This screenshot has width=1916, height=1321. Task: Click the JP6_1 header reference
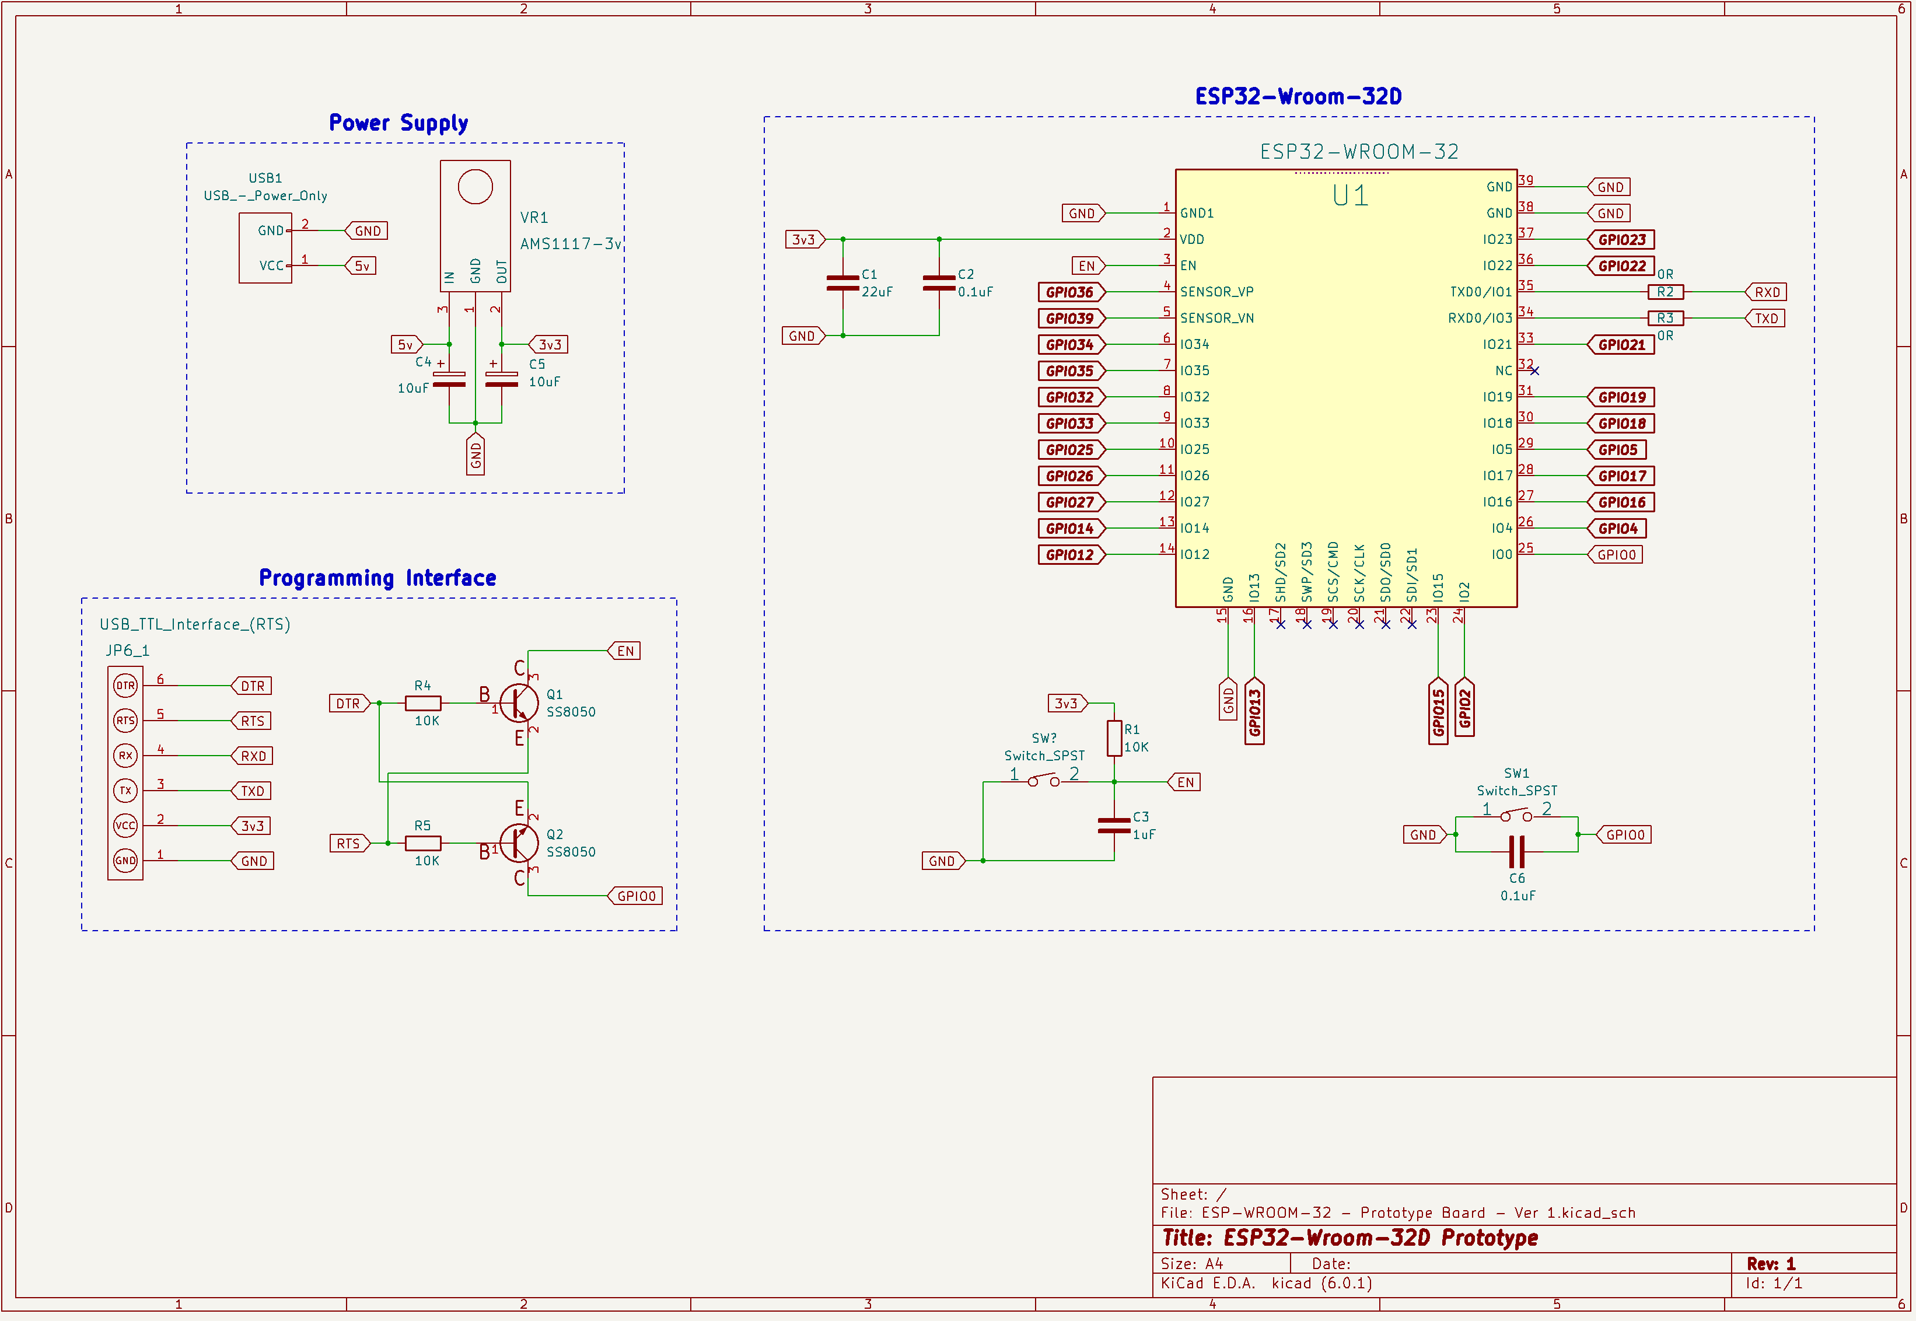point(127,651)
